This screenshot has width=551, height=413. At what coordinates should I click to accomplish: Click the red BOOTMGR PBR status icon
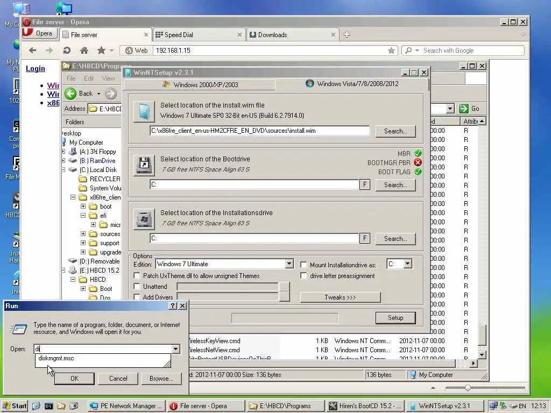[418, 162]
